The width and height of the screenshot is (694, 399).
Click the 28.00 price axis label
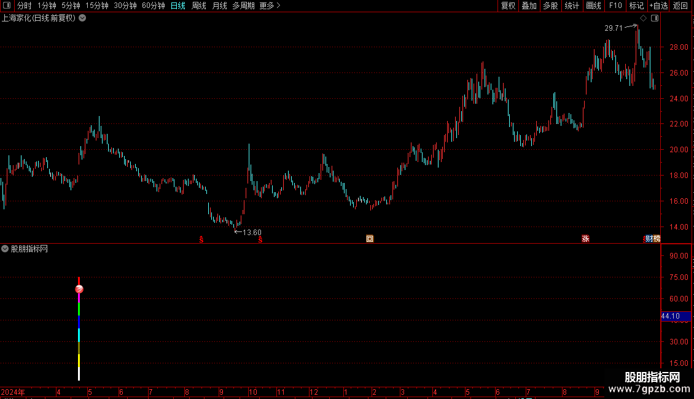tap(679, 47)
